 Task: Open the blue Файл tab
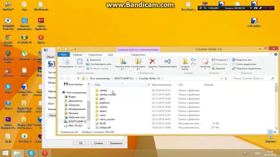pyautogui.click(x=63, y=55)
